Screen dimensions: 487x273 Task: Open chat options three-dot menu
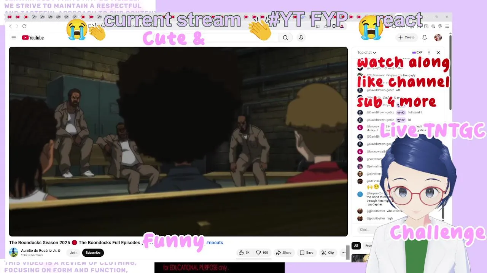tap(429, 53)
